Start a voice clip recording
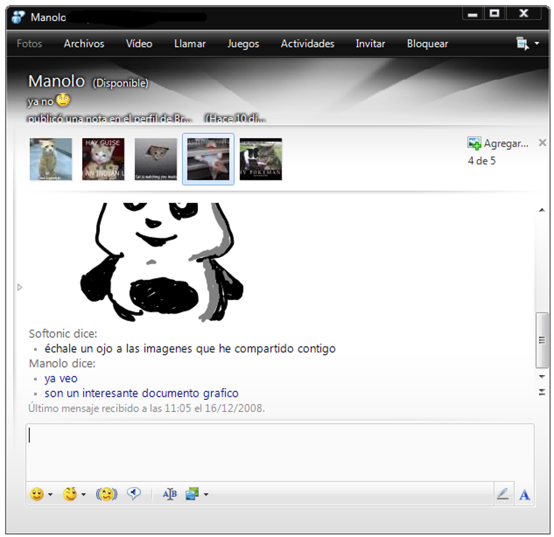The height and width of the screenshot is (537, 554). tap(134, 494)
